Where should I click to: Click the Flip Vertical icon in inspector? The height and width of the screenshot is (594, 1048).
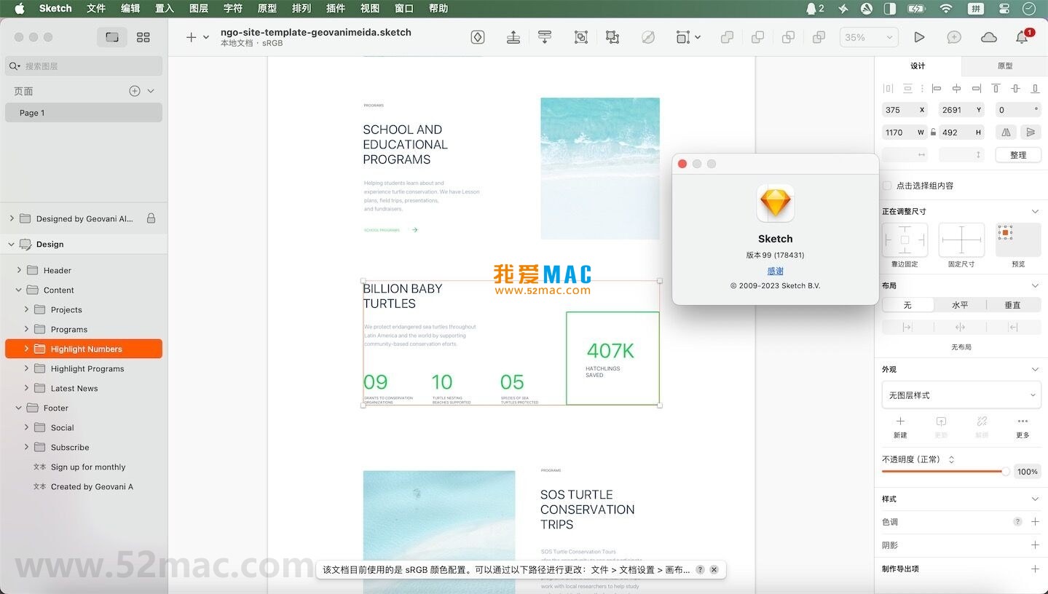[1031, 132]
